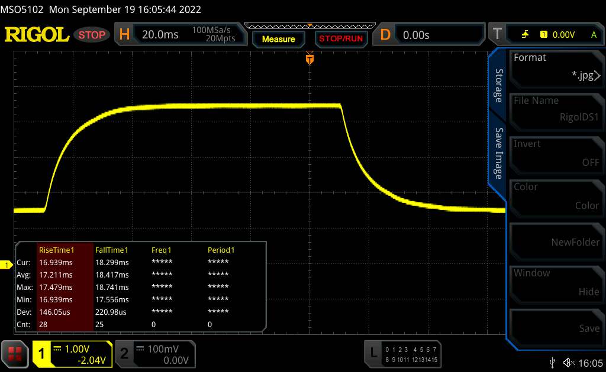Image resolution: width=606 pixels, height=372 pixels.
Task: Click the red grid menu icon
Action: tap(16, 353)
